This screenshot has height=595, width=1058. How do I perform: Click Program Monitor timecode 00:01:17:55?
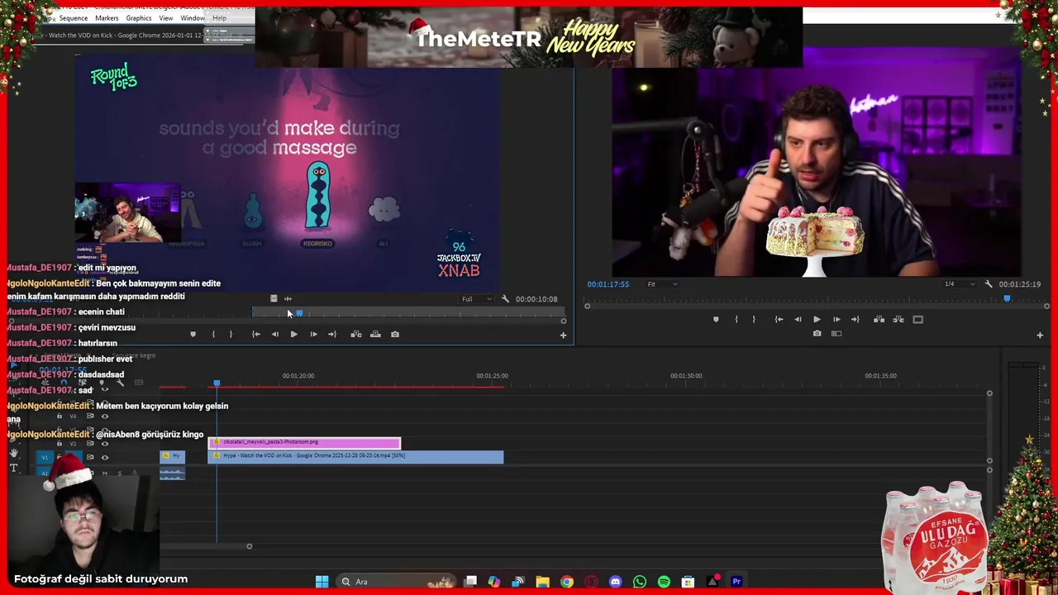coord(608,284)
